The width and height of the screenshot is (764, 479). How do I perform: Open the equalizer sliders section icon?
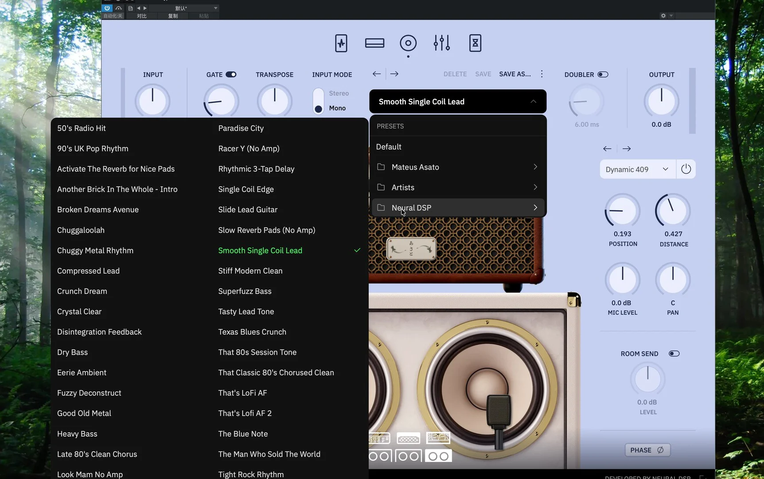pyautogui.click(x=441, y=43)
